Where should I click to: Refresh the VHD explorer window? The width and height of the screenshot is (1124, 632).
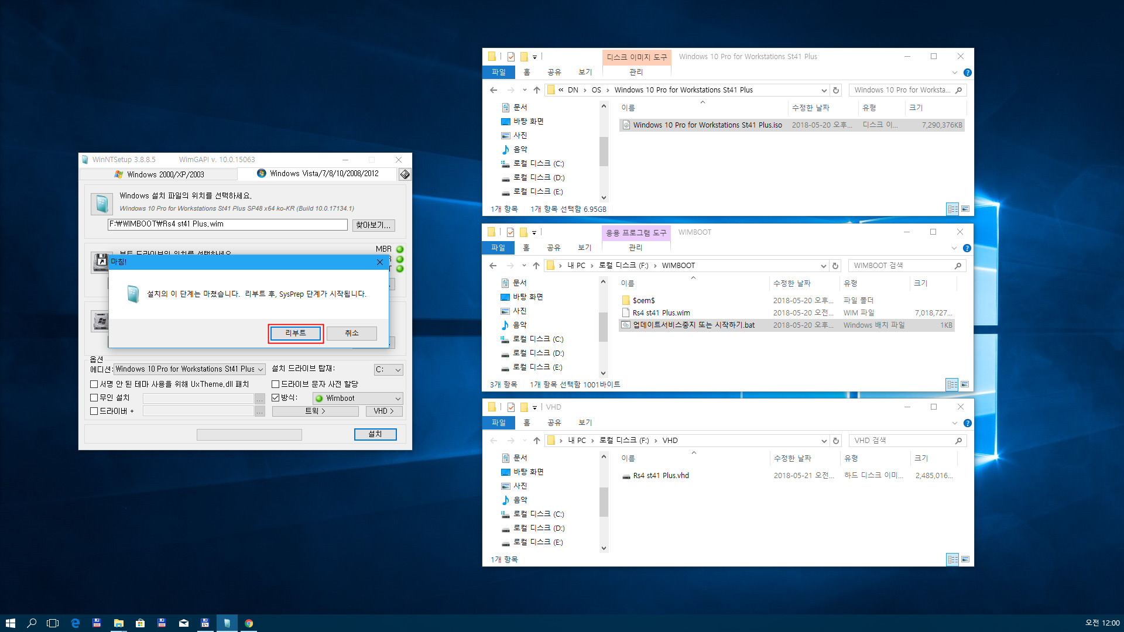[836, 441]
